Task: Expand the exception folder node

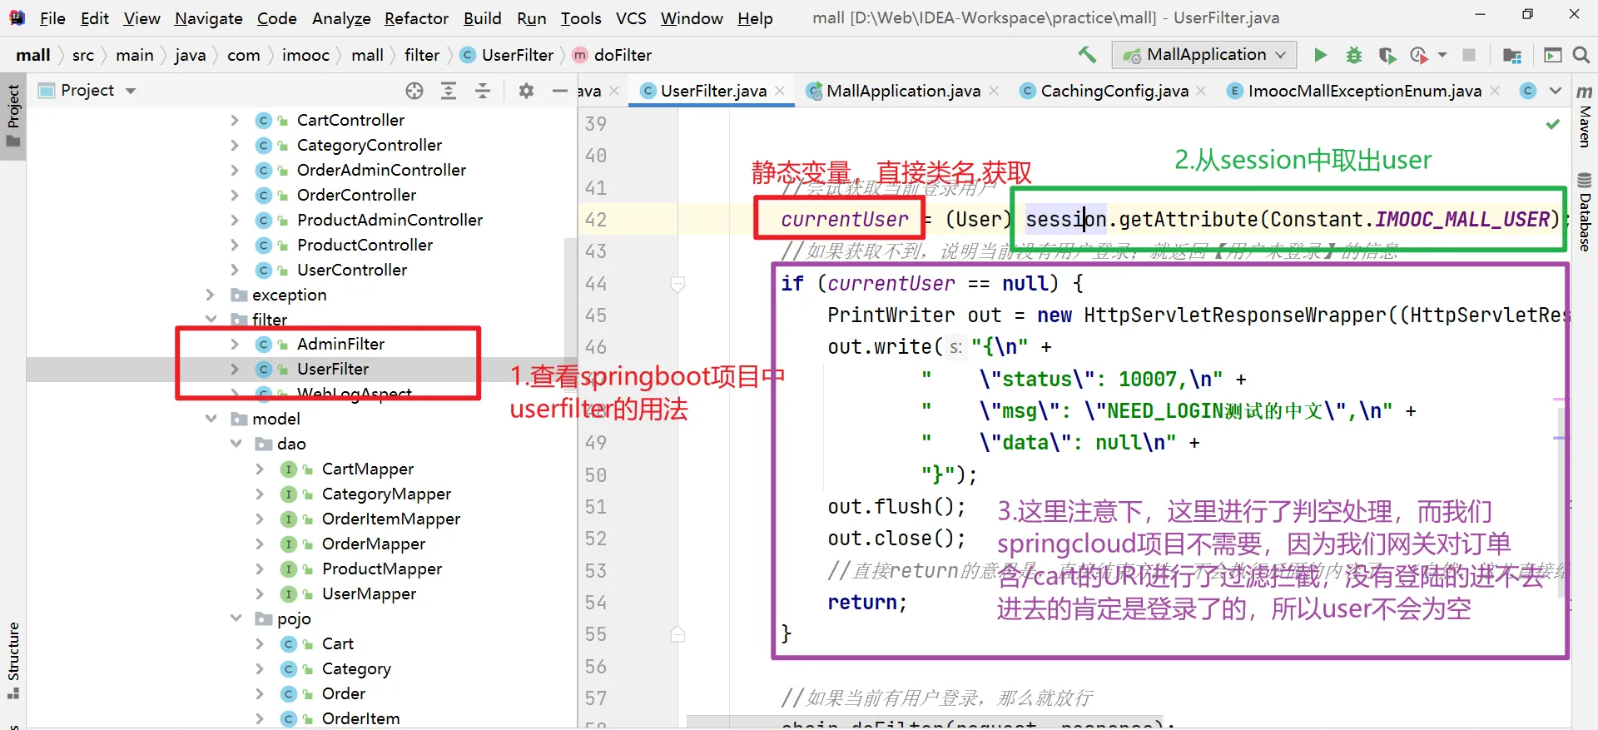Action: pos(211,295)
